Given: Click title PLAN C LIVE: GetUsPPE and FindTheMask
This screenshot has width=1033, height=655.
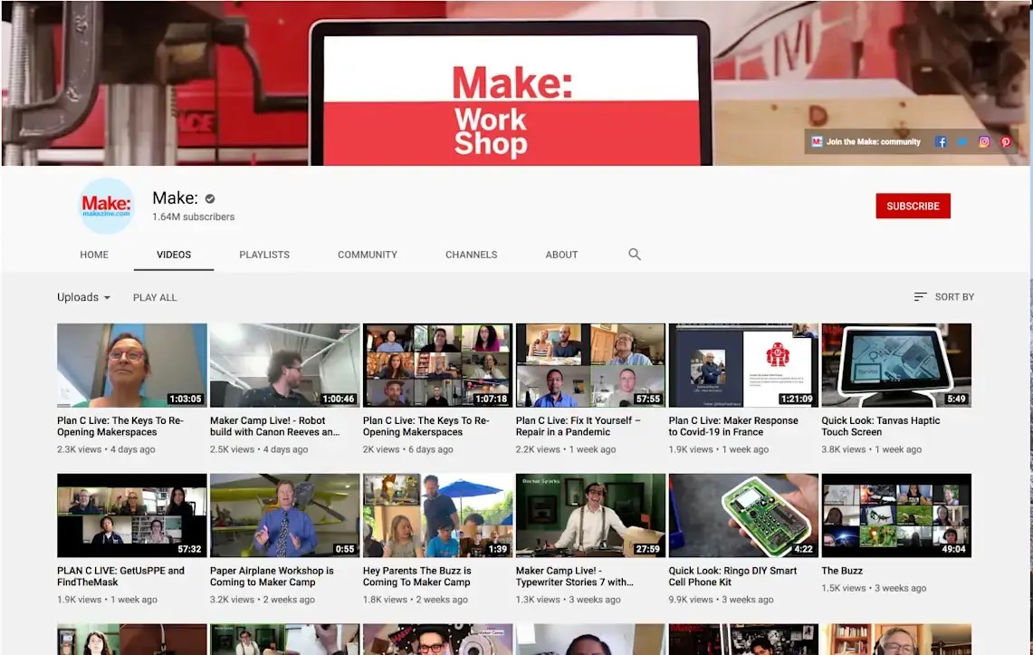Looking at the screenshot, I should [x=120, y=576].
